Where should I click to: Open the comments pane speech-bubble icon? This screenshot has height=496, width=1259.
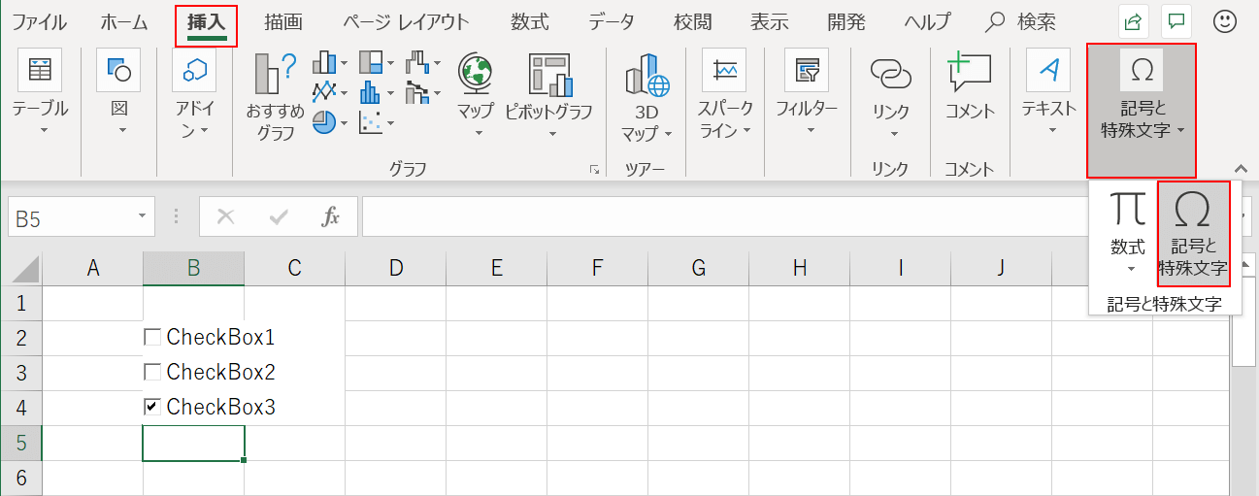pos(1177,20)
